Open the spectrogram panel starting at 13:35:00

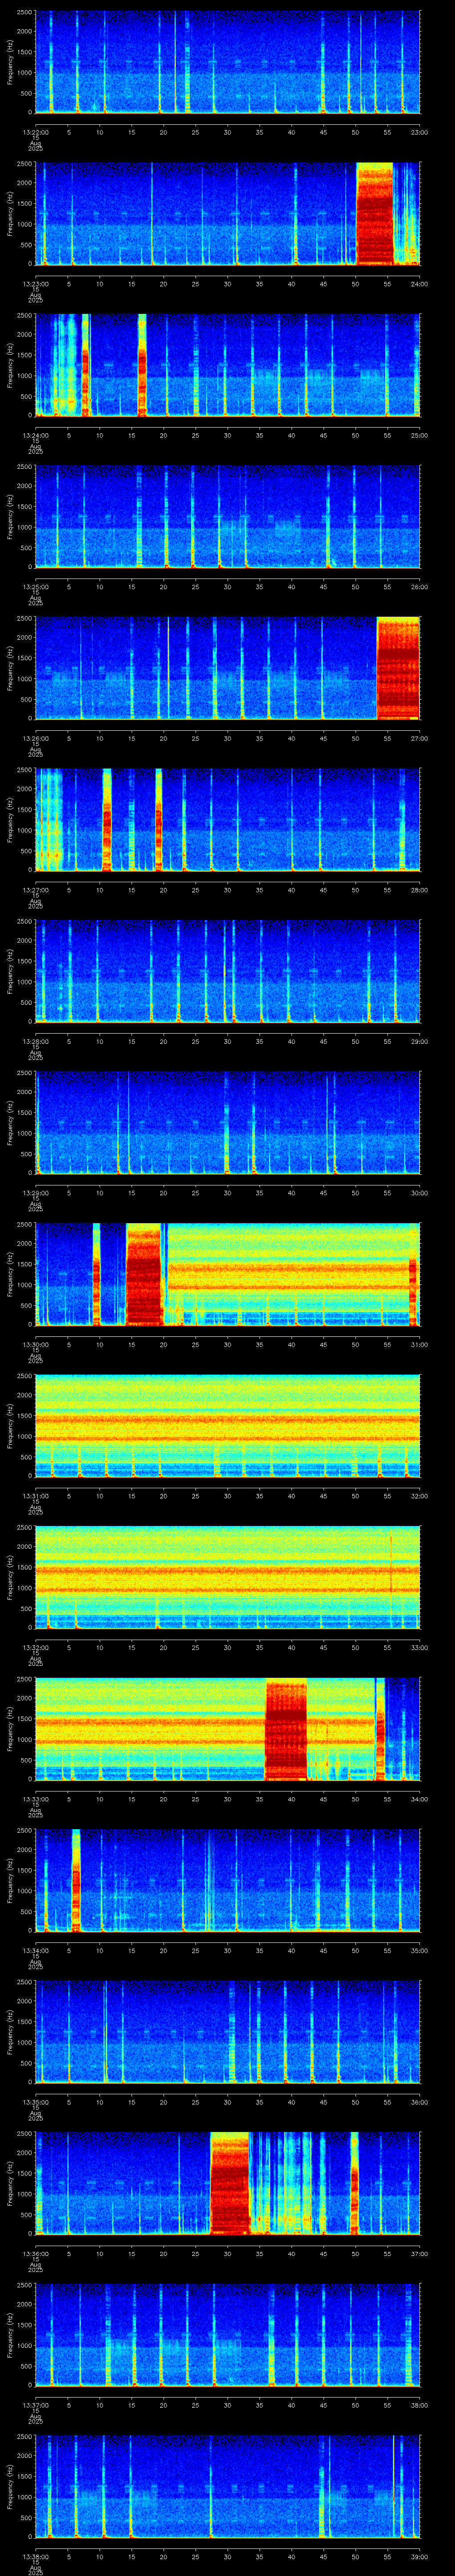tap(227, 2032)
